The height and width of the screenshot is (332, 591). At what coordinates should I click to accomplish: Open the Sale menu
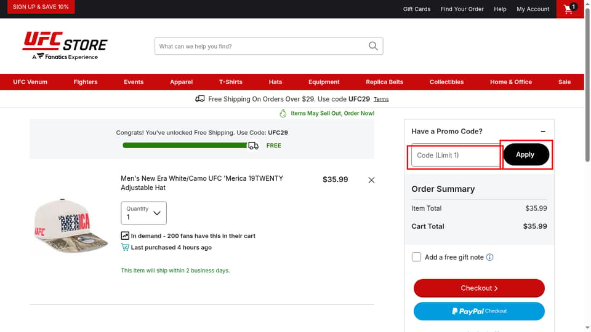coord(565,82)
